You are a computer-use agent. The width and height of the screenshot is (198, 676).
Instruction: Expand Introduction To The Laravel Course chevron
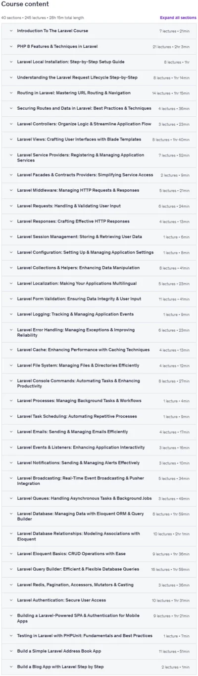point(11,31)
